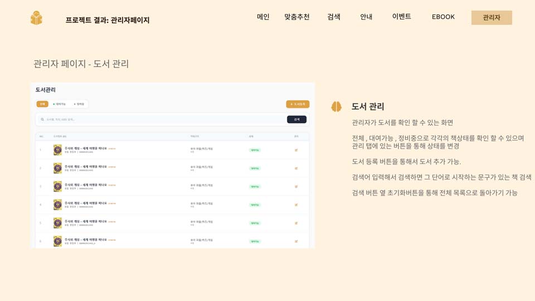Click the 도서등록 add book button
This screenshot has height=301, width=535.
coord(298,104)
